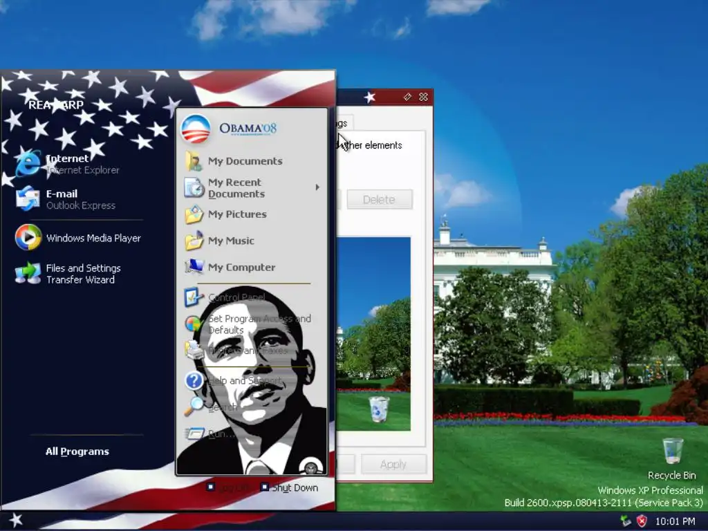Open the Run... icon
The width and height of the screenshot is (708, 531).
tap(195, 434)
